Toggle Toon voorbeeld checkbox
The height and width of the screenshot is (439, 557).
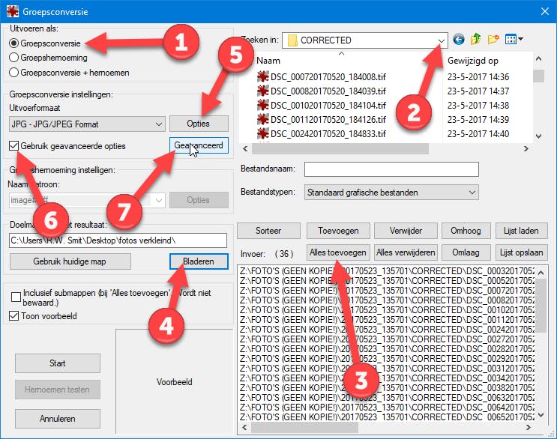point(13,316)
